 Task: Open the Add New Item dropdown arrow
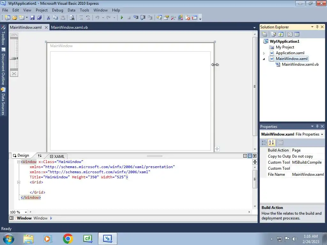pos(27,18)
